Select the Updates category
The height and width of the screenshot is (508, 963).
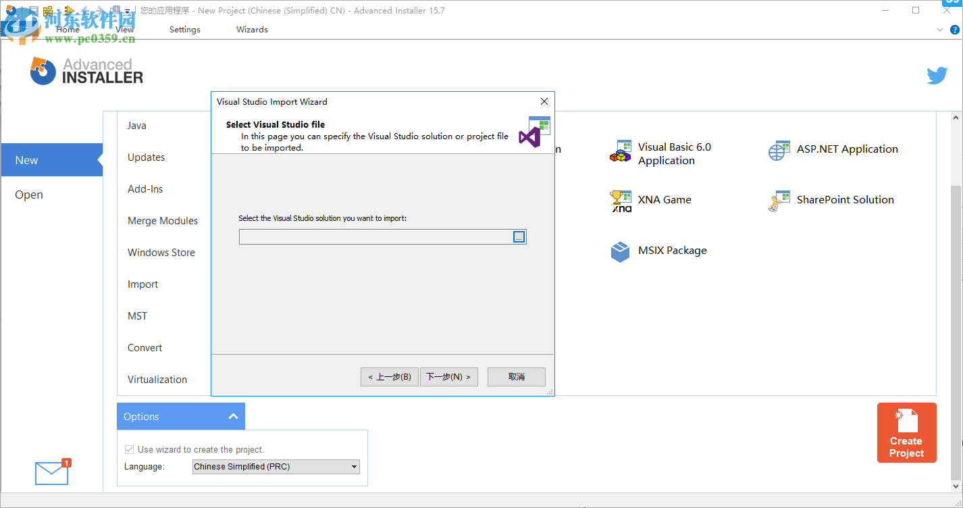(147, 157)
